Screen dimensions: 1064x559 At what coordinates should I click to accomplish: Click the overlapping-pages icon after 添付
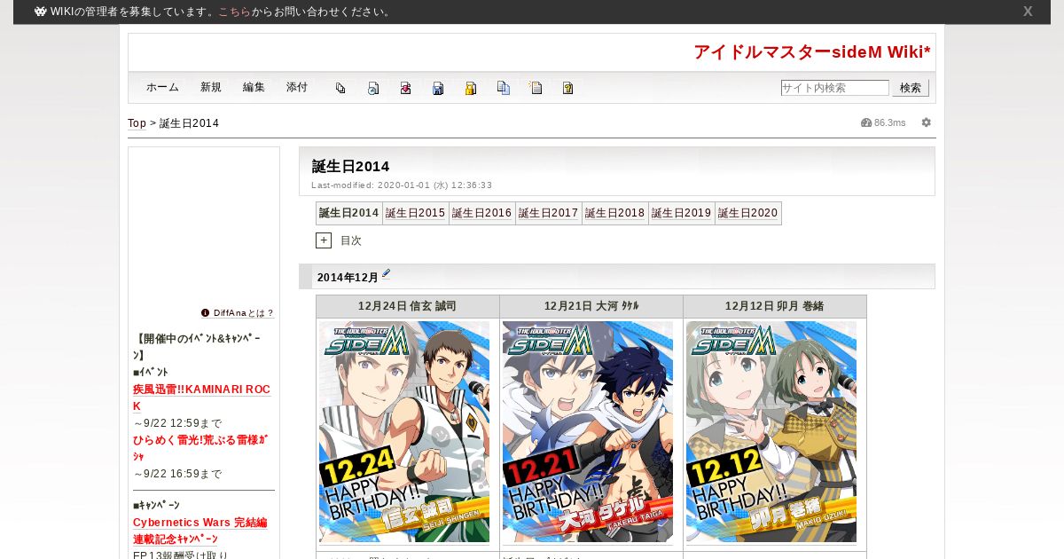340,88
